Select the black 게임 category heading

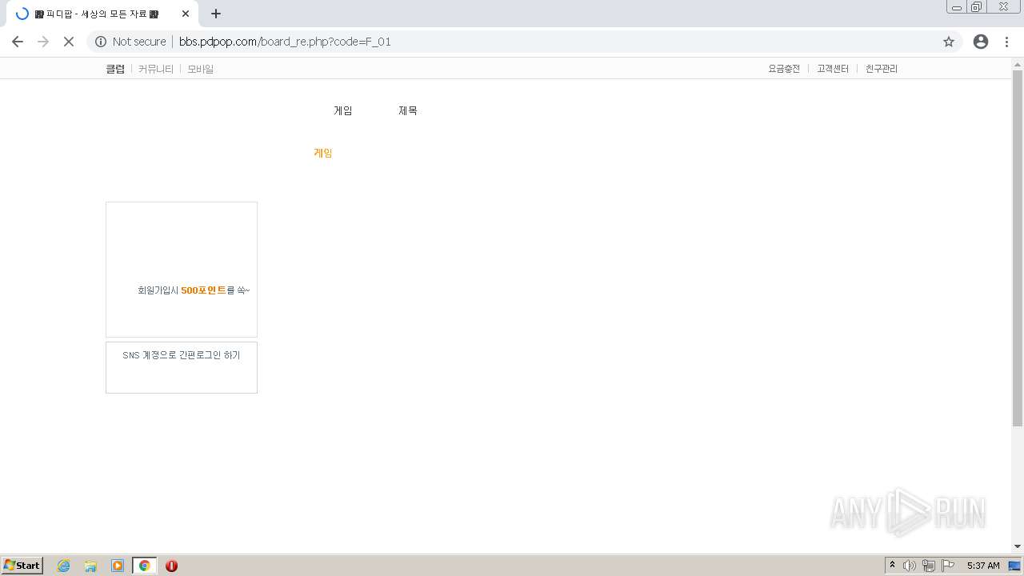point(343,110)
